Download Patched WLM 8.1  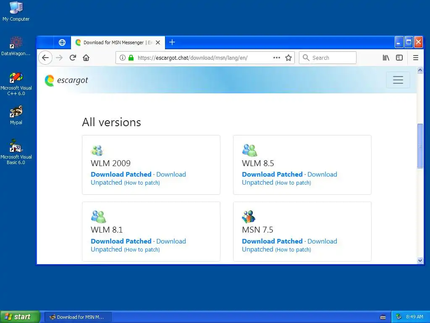(x=121, y=241)
